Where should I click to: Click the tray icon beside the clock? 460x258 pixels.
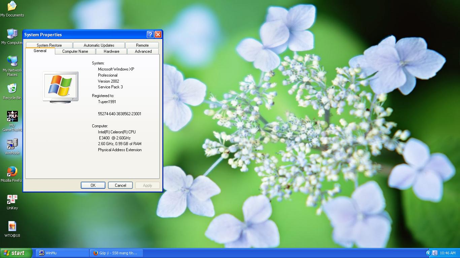(435, 253)
